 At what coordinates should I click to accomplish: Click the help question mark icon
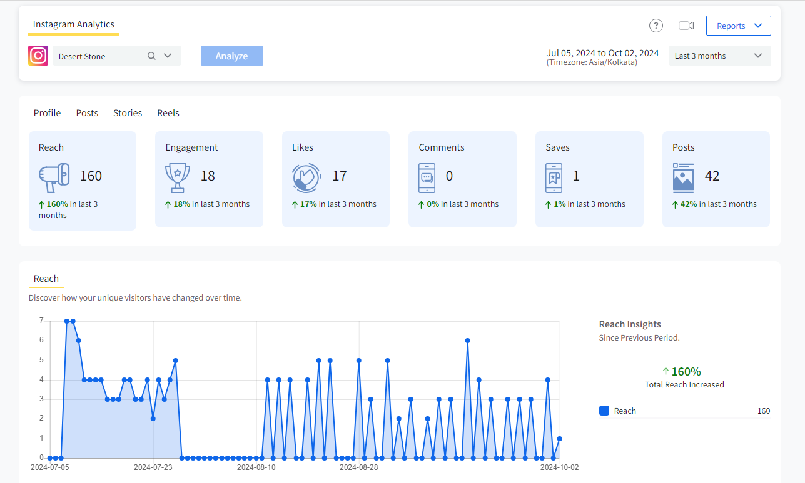[x=656, y=26]
